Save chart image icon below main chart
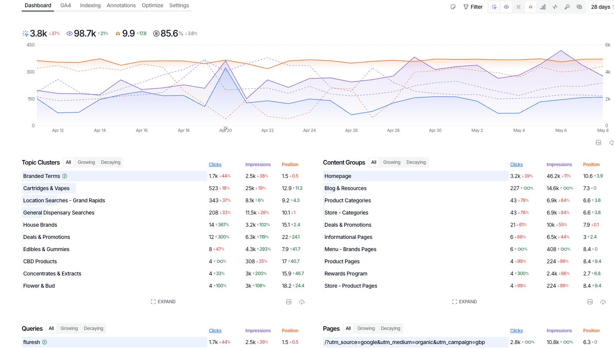Screen dimensions: 614x349 coord(598,142)
